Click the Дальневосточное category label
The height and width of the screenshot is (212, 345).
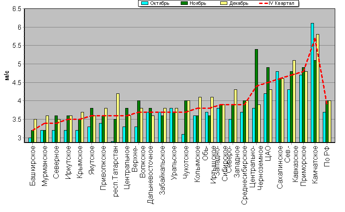pyautogui.click(x=151, y=175)
